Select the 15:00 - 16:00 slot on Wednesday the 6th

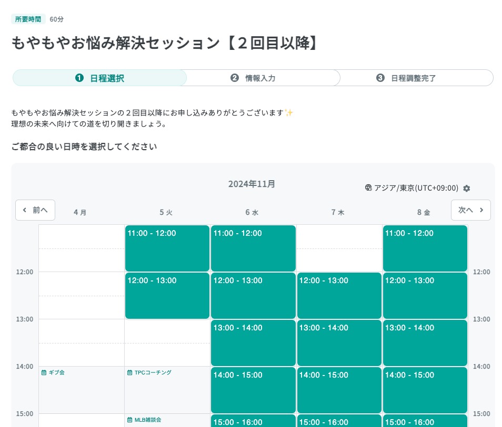pyautogui.click(x=253, y=422)
